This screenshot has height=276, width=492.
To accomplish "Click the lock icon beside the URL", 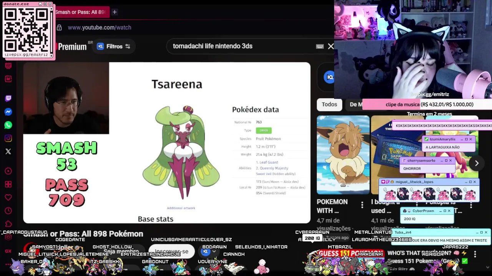I will 59,28.
